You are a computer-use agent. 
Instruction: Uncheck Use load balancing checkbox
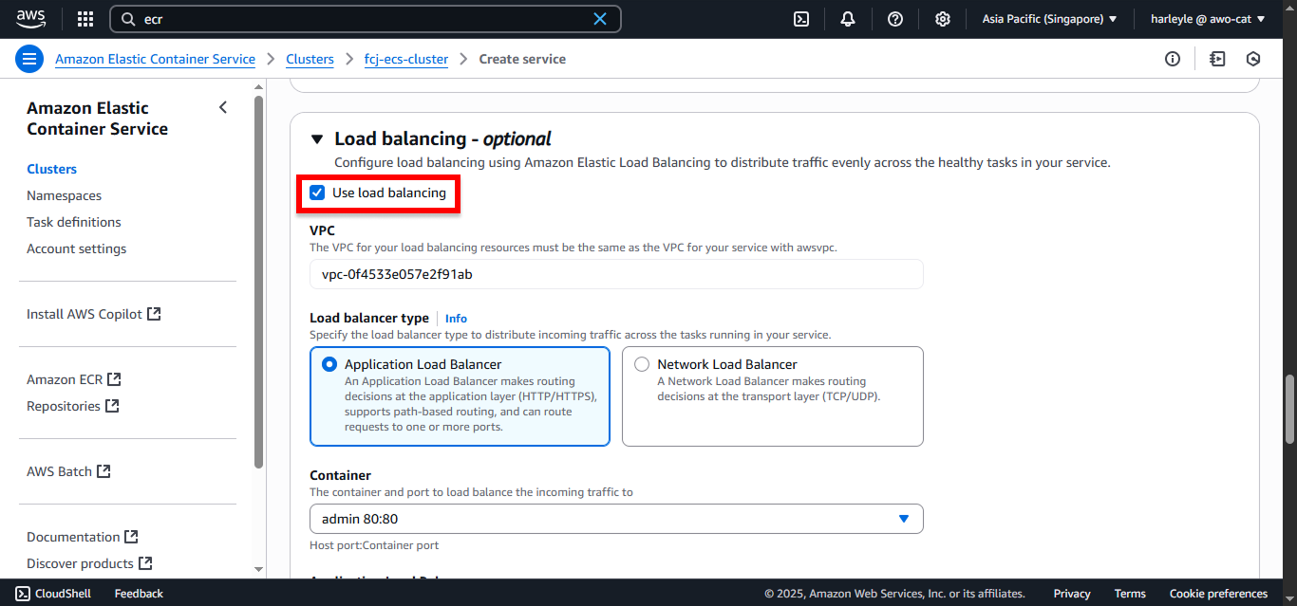click(x=317, y=193)
